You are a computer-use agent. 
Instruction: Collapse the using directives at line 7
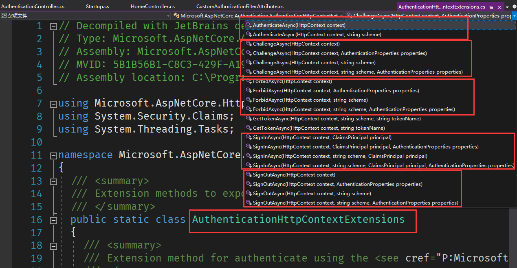pos(53,104)
